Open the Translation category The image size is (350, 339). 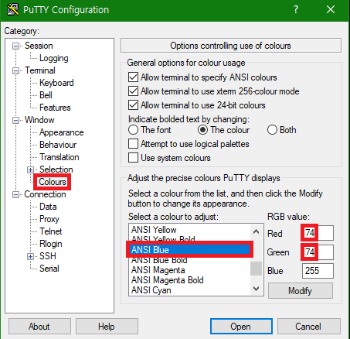pyautogui.click(x=59, y=157)
